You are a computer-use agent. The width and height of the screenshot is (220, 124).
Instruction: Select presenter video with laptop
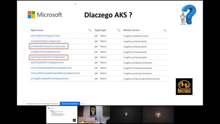[x=94, y=115]
